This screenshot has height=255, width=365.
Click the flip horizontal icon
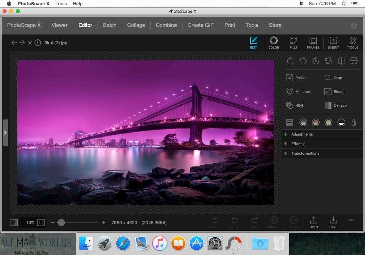[341, 61]
